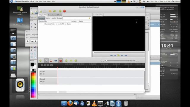
Task: Click the add marker icon
Action: coord(66,61)
